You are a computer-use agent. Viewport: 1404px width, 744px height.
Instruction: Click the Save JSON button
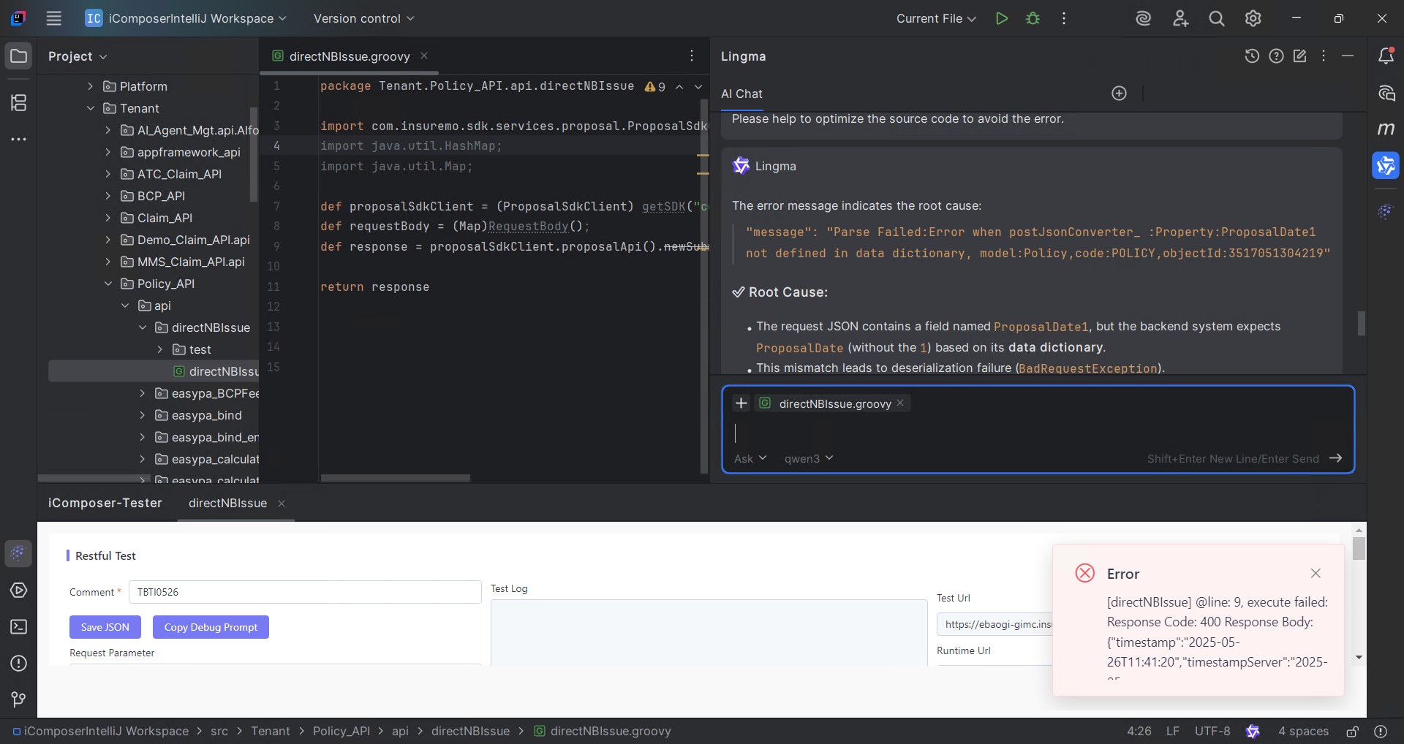[105, 627]
